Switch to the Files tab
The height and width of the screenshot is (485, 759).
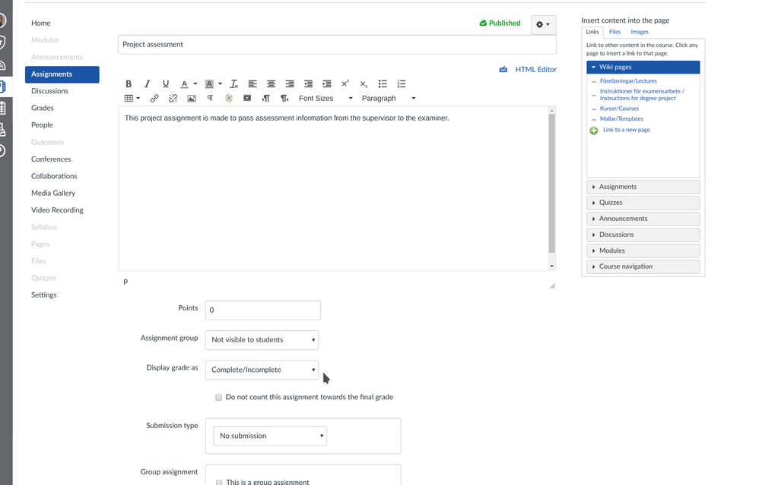coord(615,32)
